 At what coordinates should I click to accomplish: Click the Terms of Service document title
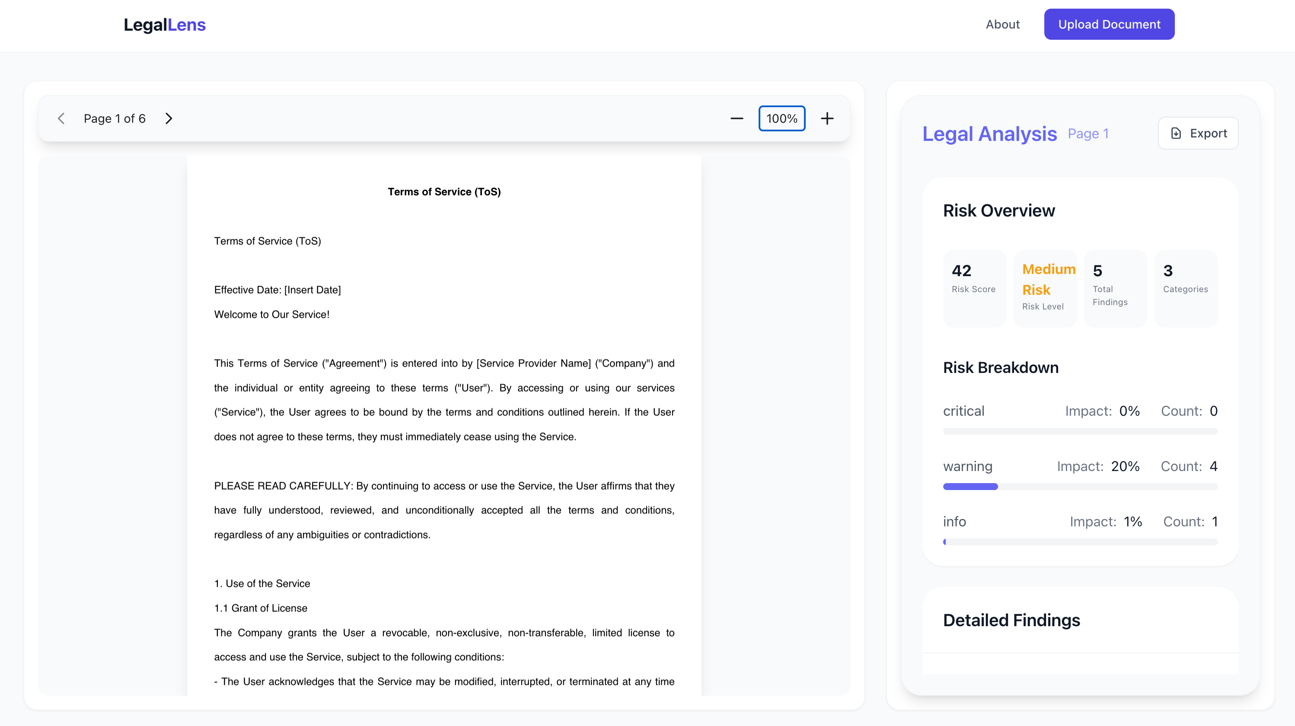click(444, 191)
